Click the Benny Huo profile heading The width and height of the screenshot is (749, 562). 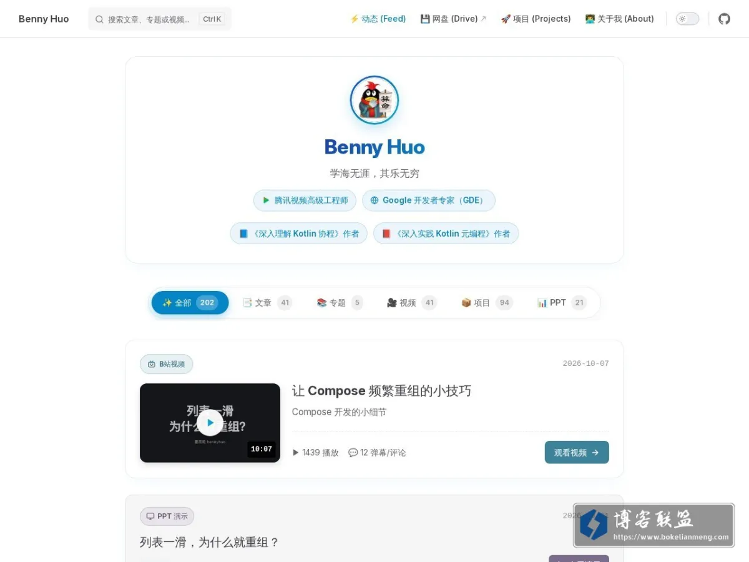374,147
